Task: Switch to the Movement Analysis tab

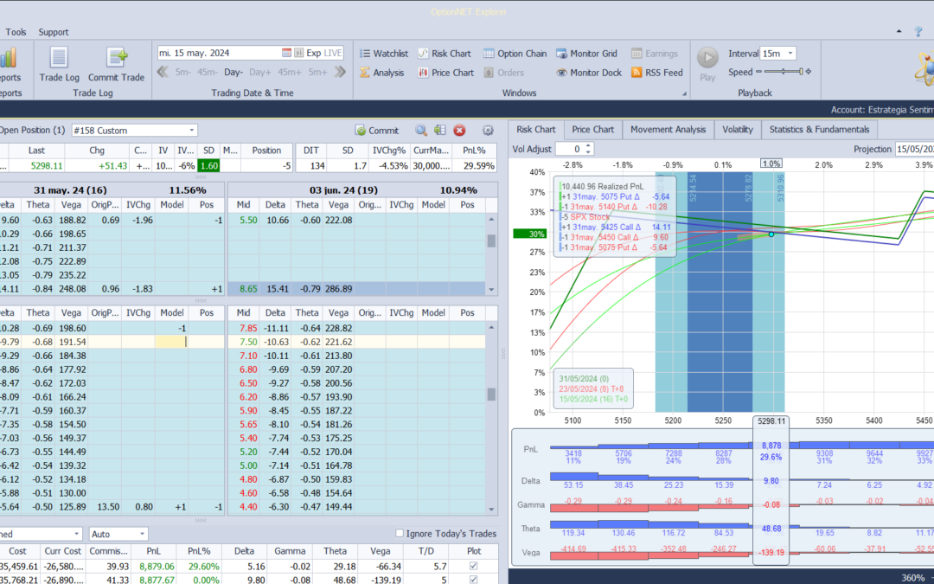Action: (668, 130)
